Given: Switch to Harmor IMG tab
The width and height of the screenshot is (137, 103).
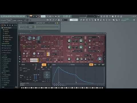Looking at the screenshot, I should click(x=95, y=65).
